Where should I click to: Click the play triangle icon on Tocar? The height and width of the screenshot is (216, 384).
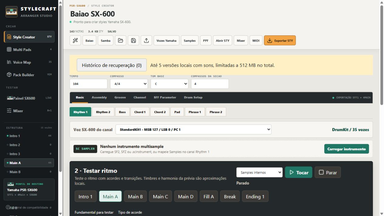(x=292, y=172)
